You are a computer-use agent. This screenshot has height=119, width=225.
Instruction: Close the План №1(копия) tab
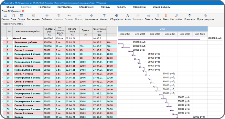[x=23, y=11]
